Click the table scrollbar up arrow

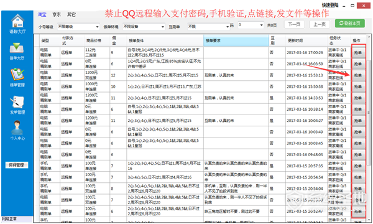click(369, 37)
